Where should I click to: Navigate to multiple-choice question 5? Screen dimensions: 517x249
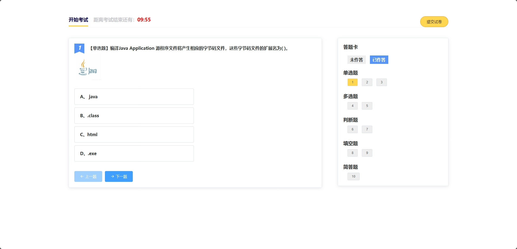pyautogui.click(x=367, y=106)
